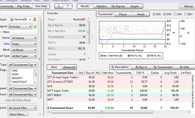The height and width of the screenshot is (118, 195).
Task: Open the Graphs tab
Action: pyautogui.click(x=135, y=6)
